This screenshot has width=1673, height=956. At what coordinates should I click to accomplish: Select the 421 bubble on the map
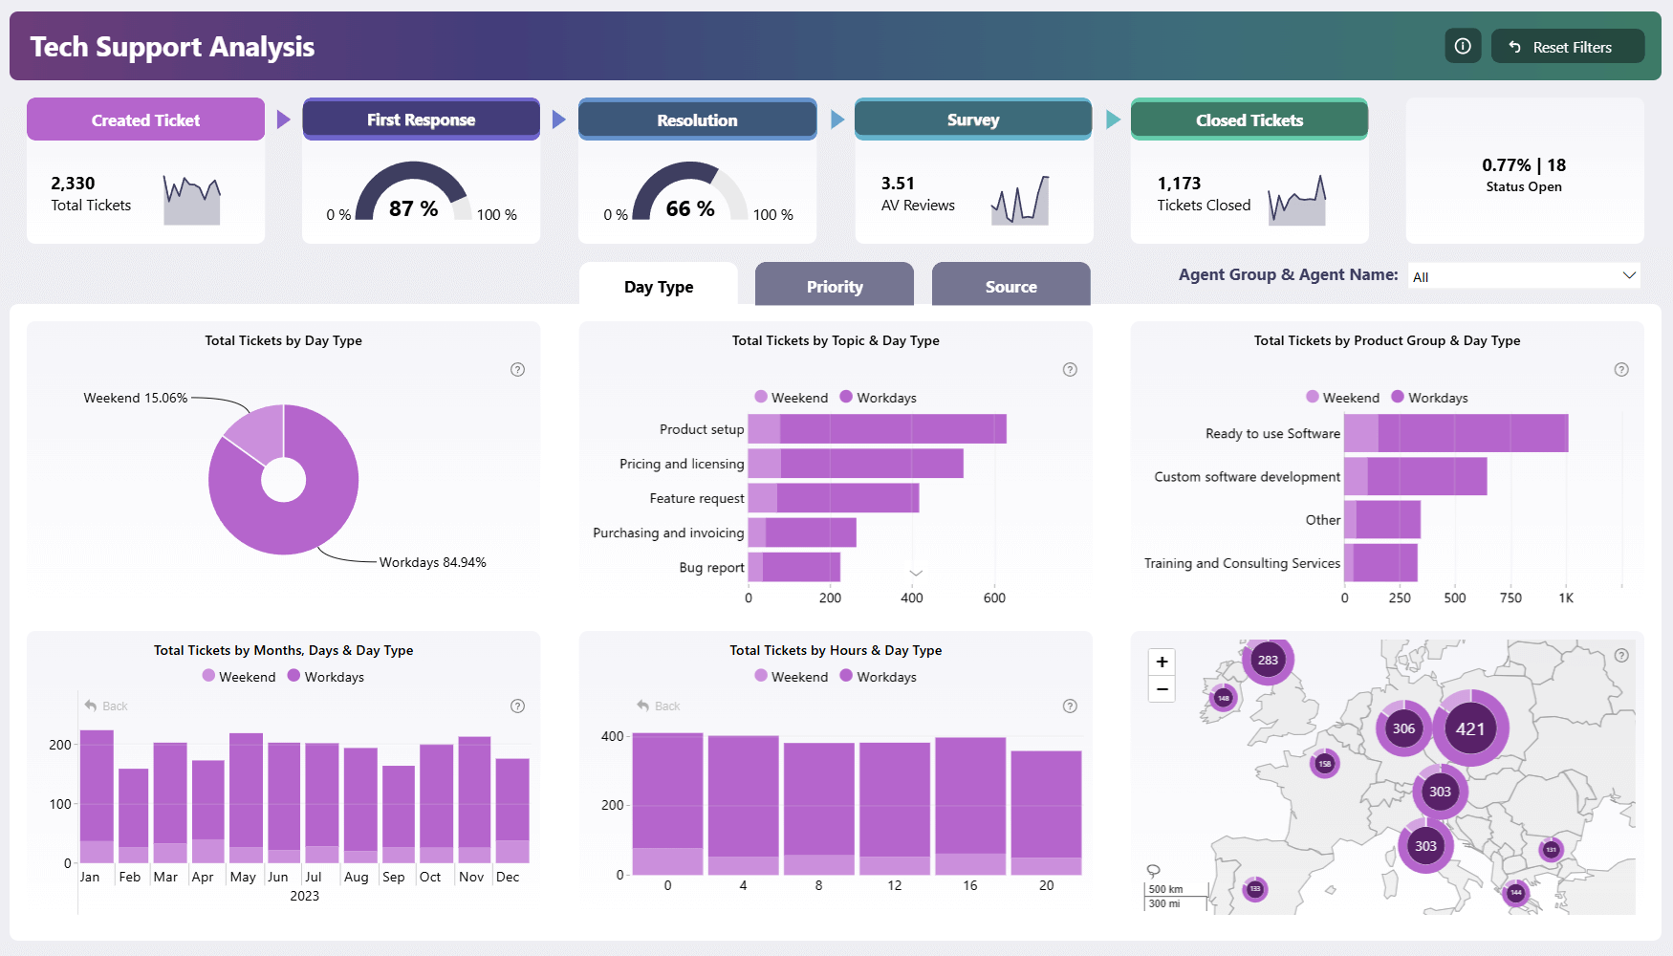tap(1469, 728)
